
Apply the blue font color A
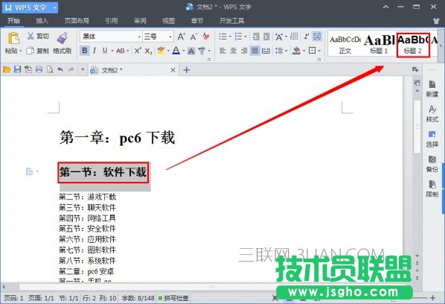(x=176, y=51)
